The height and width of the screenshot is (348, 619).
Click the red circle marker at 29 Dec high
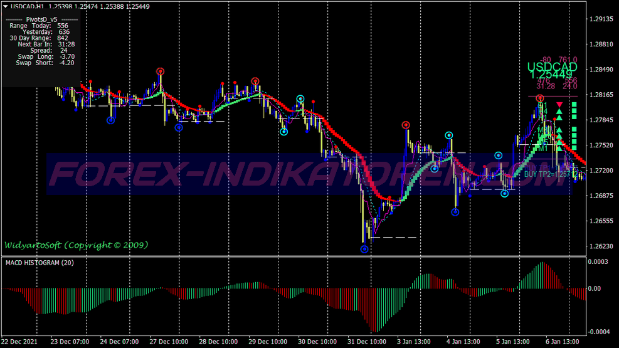point(255,82)
